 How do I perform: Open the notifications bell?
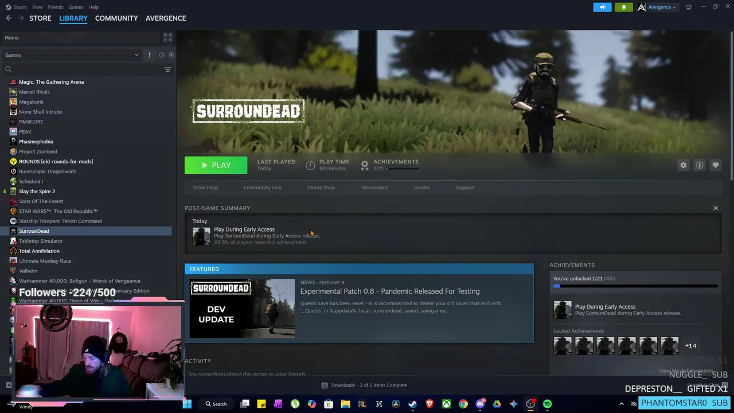tap(624, 7)
